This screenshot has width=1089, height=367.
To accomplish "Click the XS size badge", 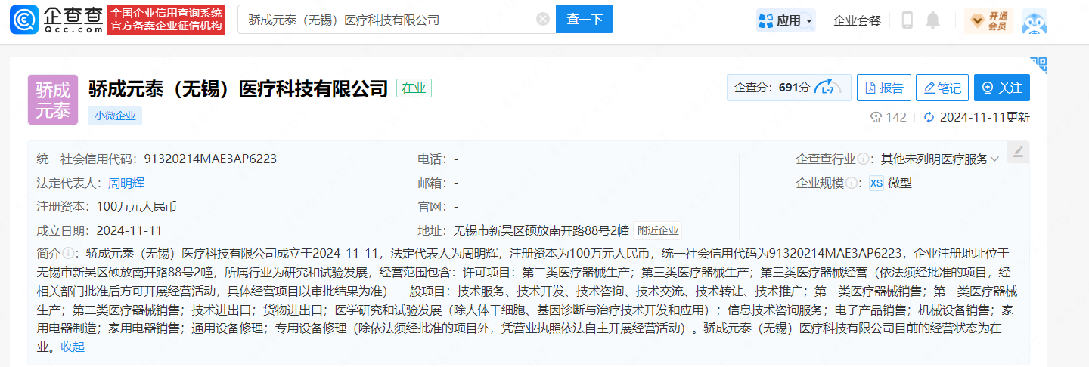I will 876,183.
